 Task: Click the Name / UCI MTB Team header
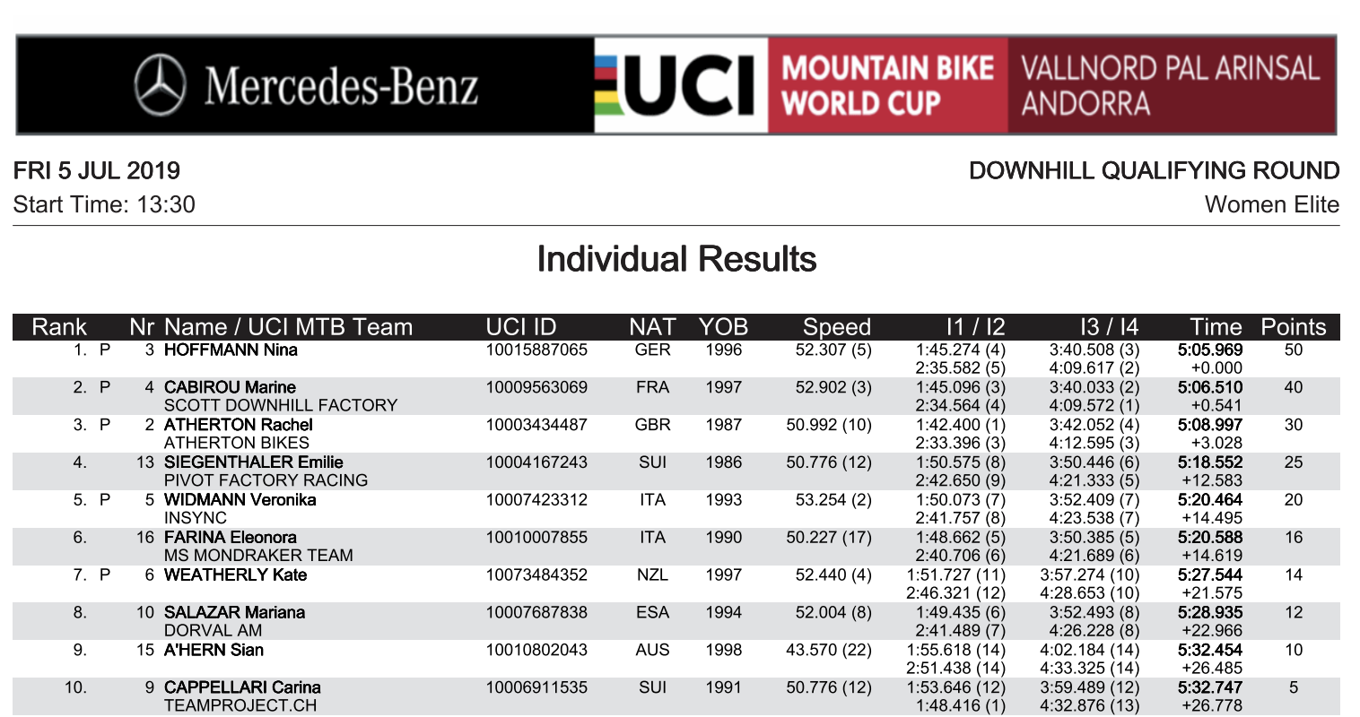288,327
